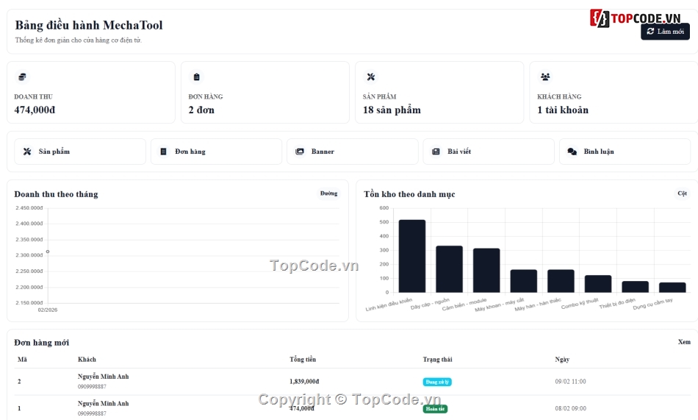Click the orders clipboard icon
The height and width of the screenshot is (420, 698).
pos(196,77)
